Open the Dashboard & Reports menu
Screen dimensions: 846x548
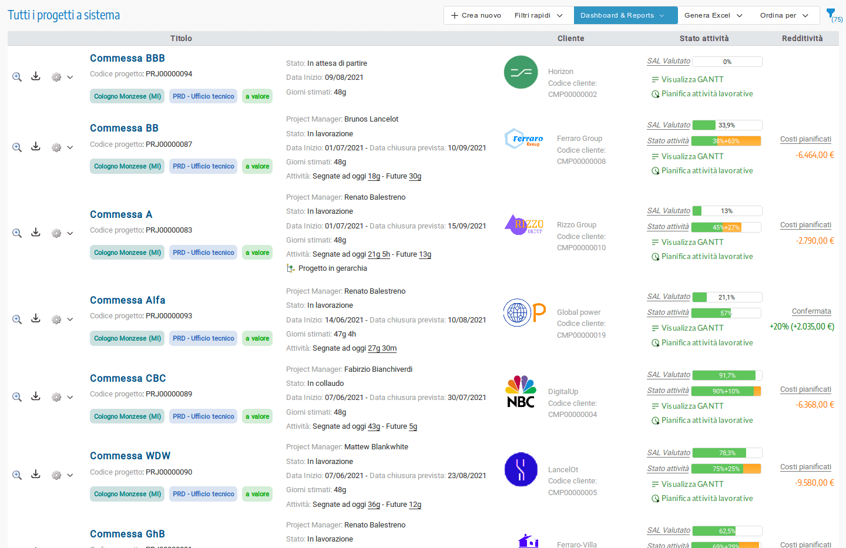[x=622, y=15]
